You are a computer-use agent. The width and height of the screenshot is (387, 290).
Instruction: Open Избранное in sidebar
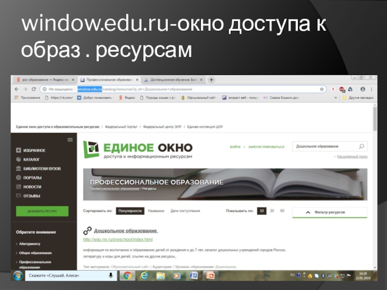pos(34,150)
